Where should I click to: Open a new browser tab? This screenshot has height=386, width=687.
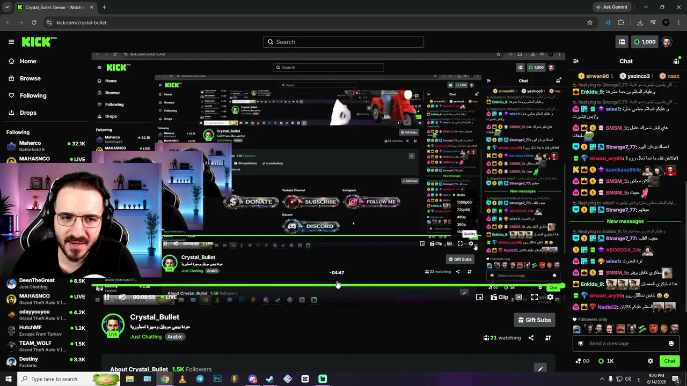tap(104, 8)
